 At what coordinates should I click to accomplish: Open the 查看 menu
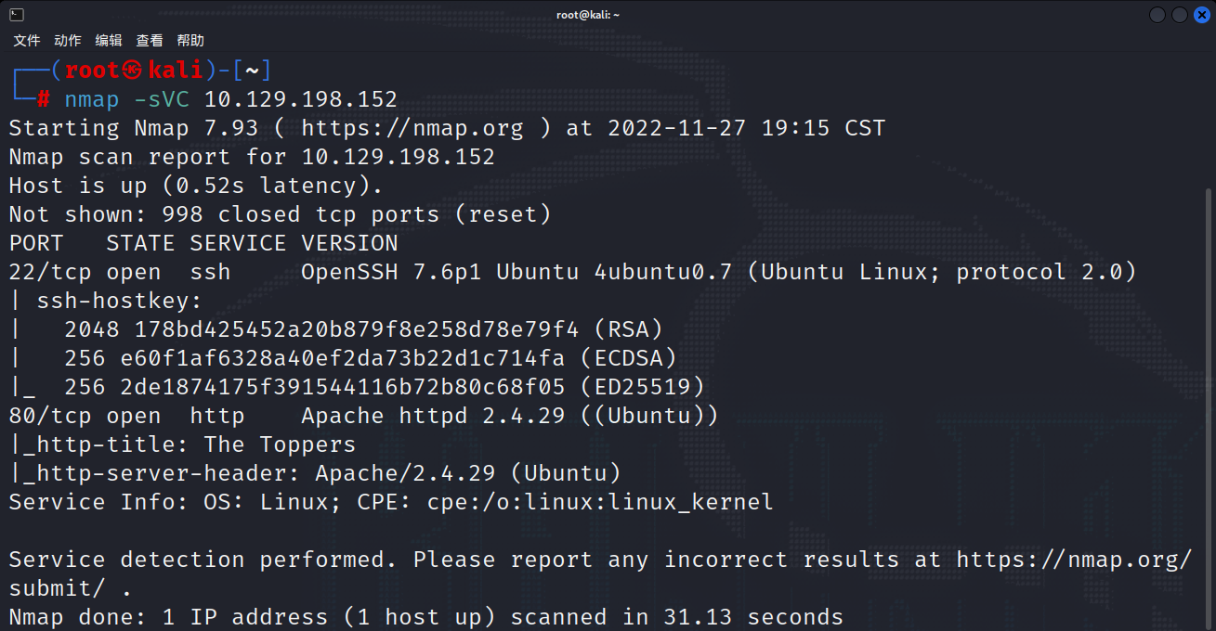pos(150,41)
